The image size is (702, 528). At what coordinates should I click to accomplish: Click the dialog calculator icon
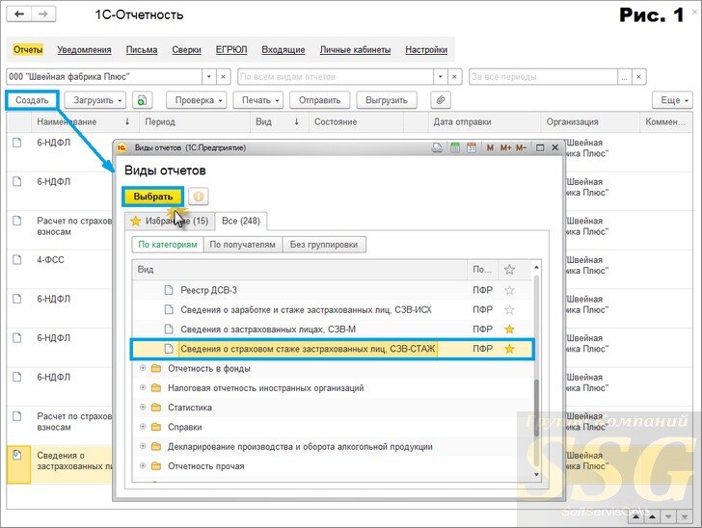455,147
